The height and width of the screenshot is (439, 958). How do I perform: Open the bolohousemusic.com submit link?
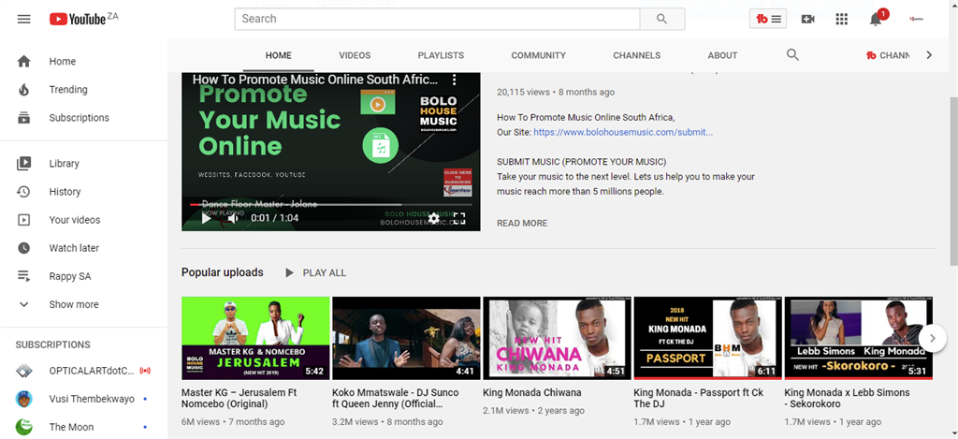pos(623,132)
